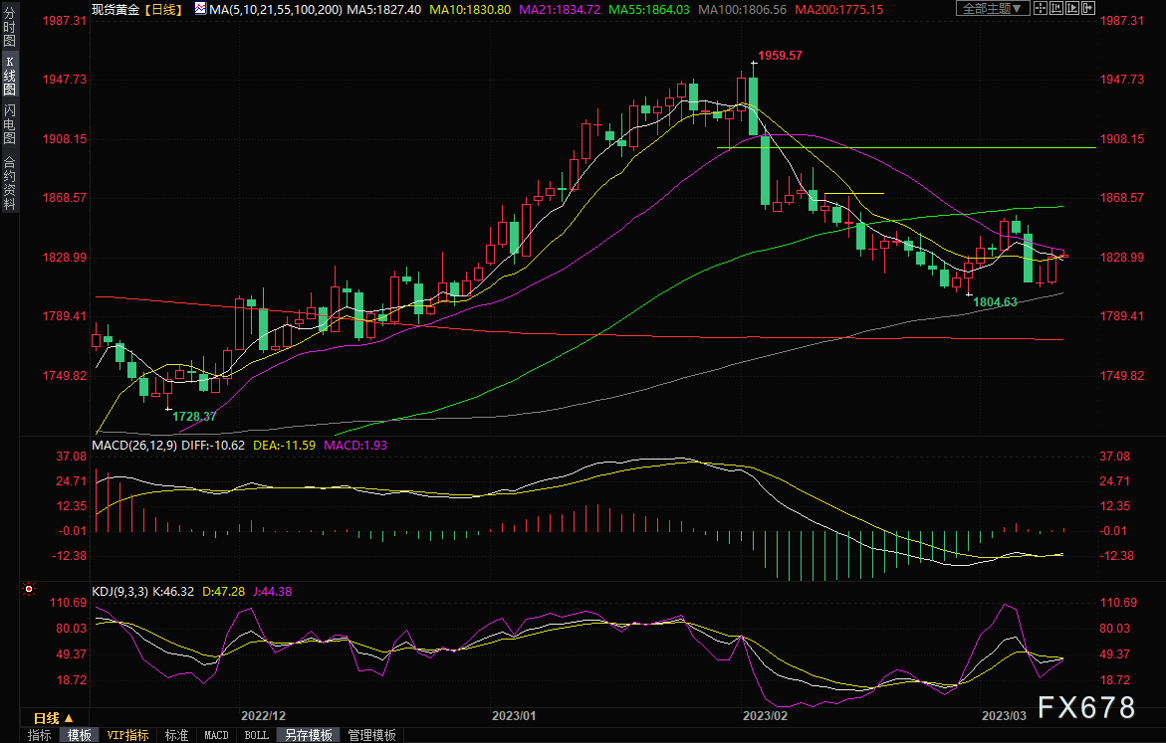Image resolution: width=1166 pixels, height=743 pixels.
Task: Choose the BOLL template
Action: tap(257, 735)
